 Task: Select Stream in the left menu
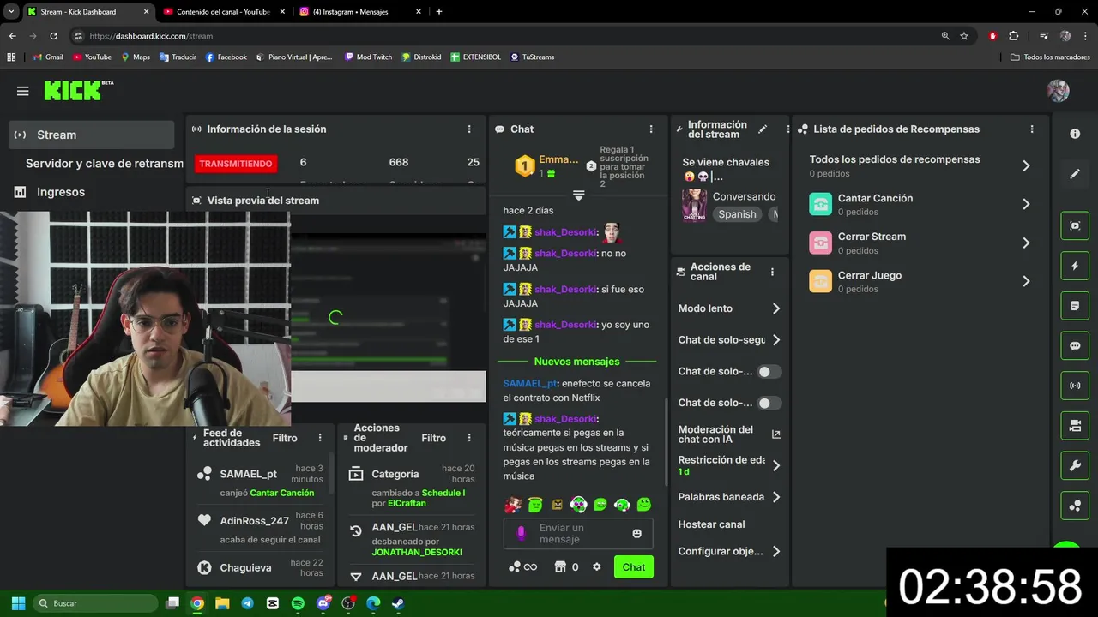click(92, 135)
